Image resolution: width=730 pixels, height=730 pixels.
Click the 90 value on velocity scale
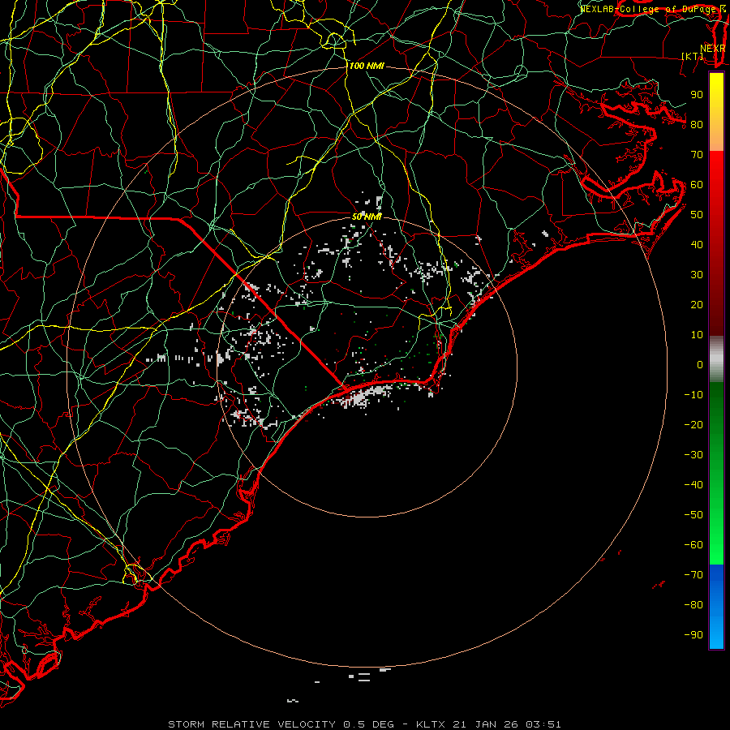(697, 95)
